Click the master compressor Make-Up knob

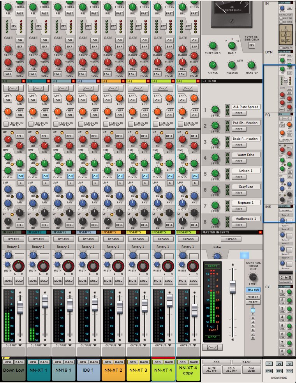click(x=251, y=65)
